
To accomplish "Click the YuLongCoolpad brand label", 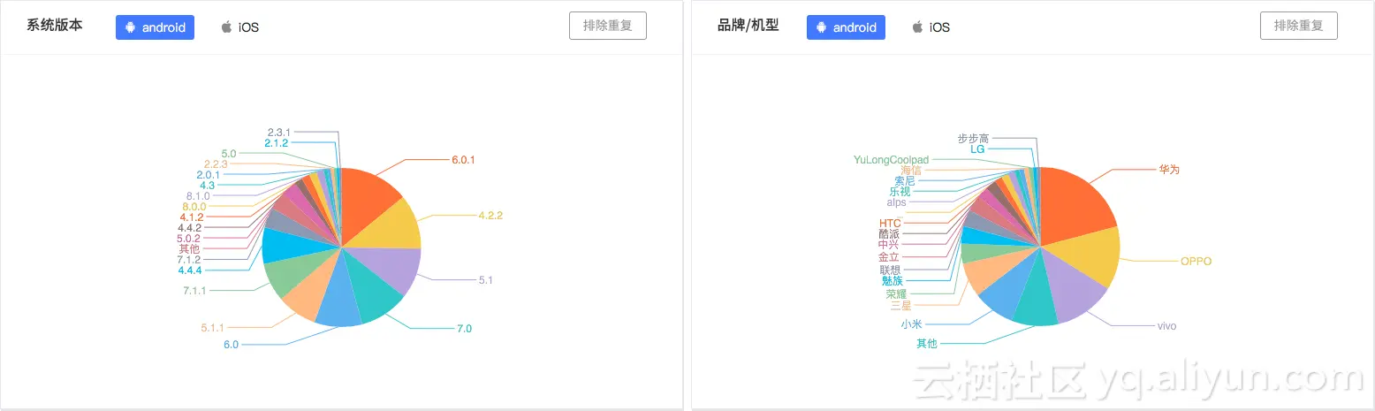I will click(x=891, y=159).
